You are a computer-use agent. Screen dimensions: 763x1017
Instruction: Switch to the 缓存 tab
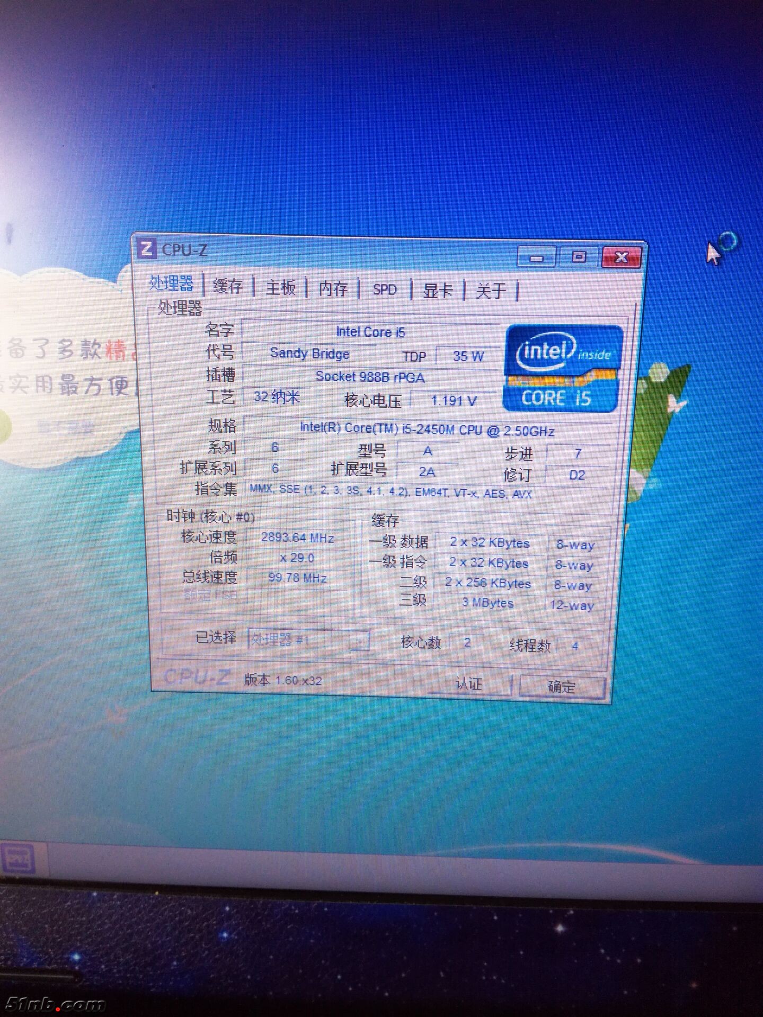[227, 287]
